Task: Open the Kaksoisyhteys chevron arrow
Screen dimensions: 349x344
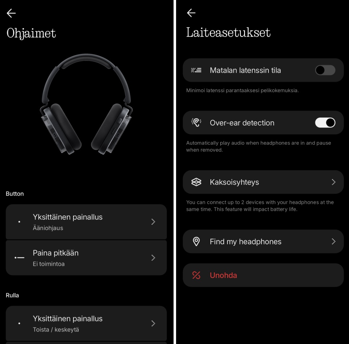Action: click(x=334, y=182)
